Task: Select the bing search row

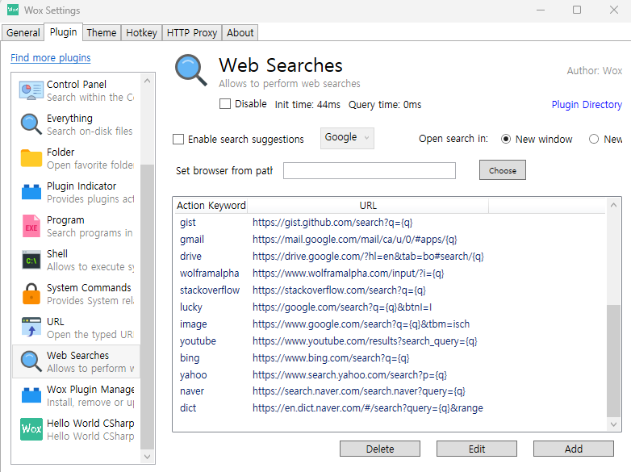Action: [x=391, y=357]
